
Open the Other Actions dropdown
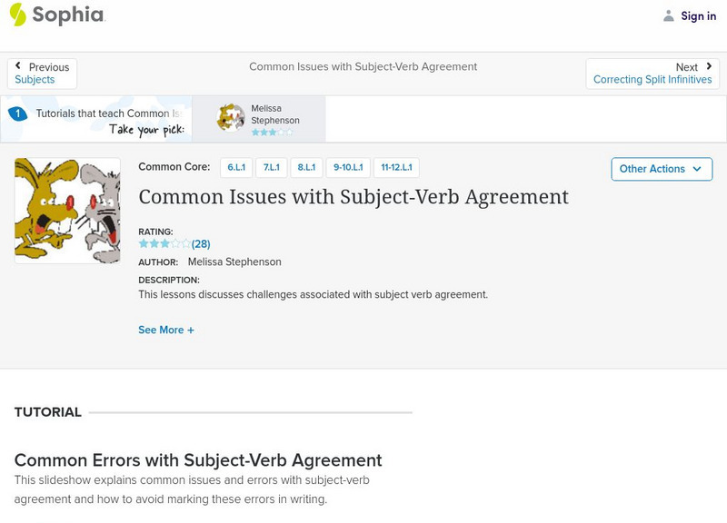pos(661,169)
